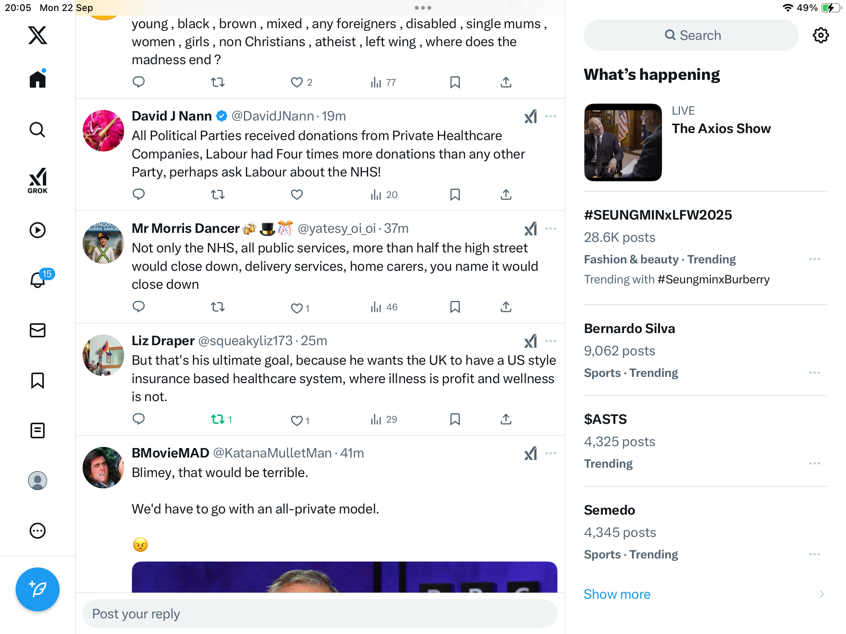Go to Home in the sidebar
846x634 pixels.
tap(38, 79)
